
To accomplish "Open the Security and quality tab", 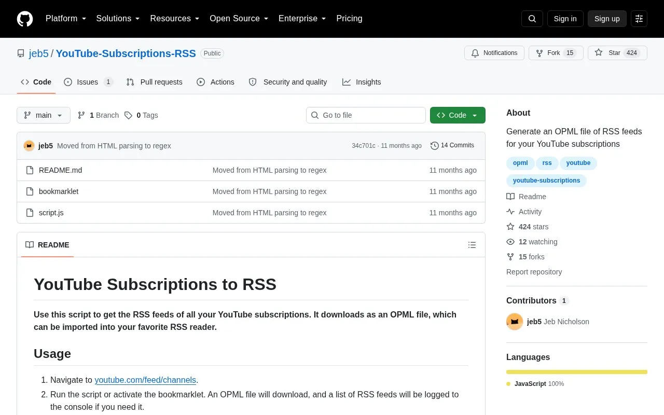I will point(288,82).
